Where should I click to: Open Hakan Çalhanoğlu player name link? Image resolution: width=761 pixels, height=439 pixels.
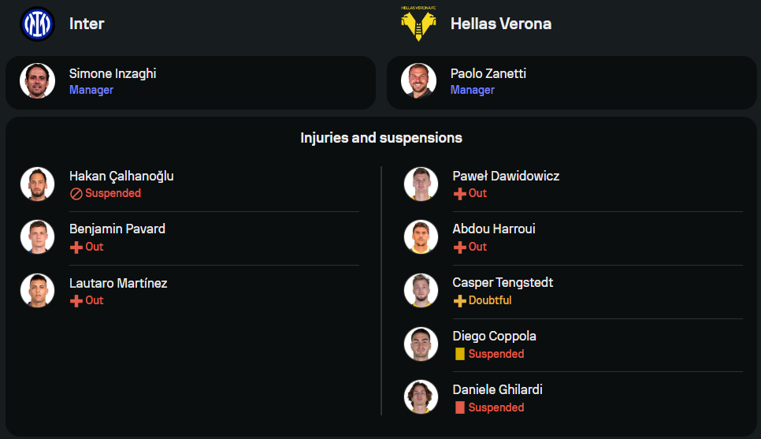click(121, 176)
